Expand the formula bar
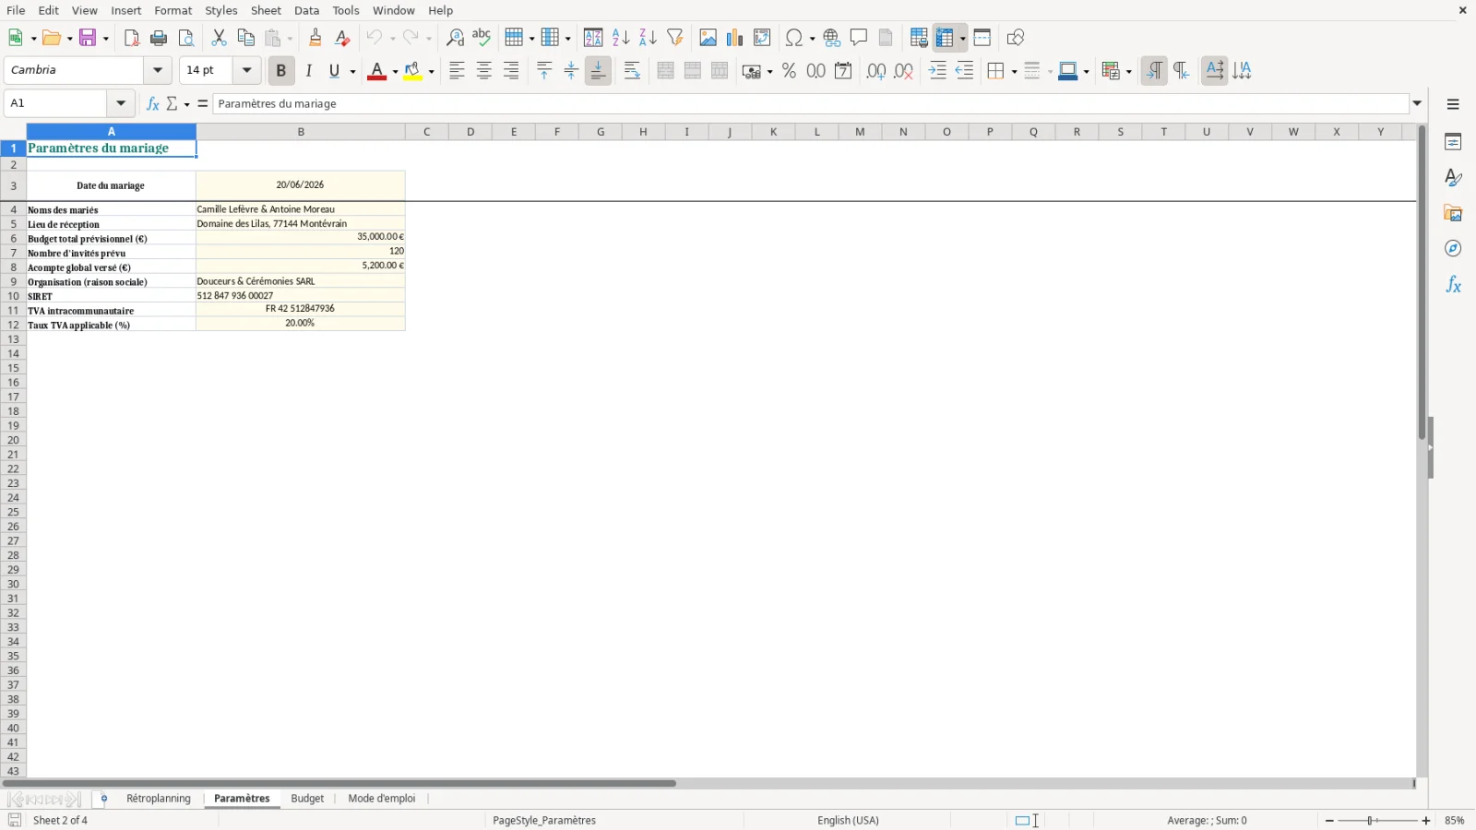The width and height of the screenshot is (1476, 830). coord(1418,103)
